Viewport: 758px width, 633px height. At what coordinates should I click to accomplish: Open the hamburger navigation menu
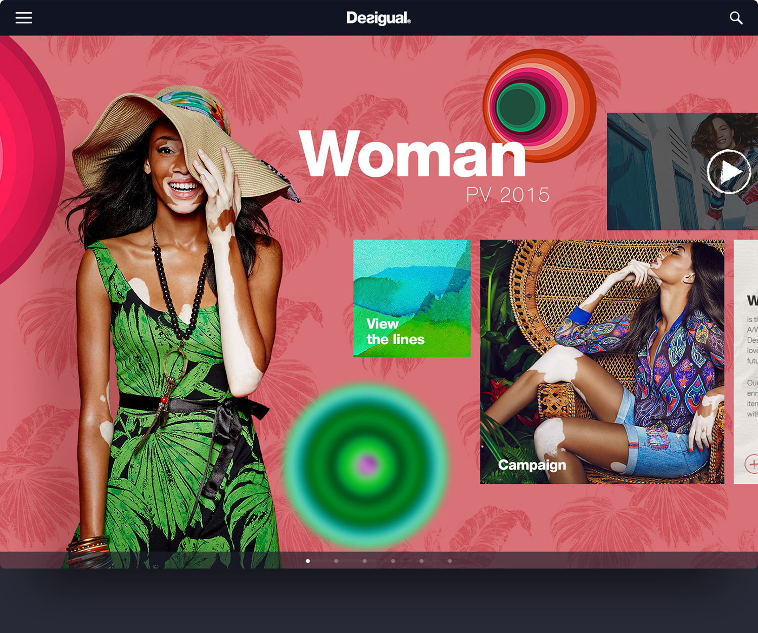coord(24,18)
